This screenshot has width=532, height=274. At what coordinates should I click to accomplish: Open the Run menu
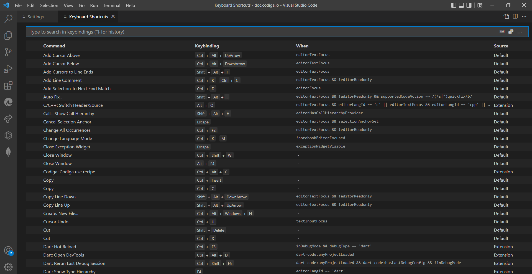[94, 5]
